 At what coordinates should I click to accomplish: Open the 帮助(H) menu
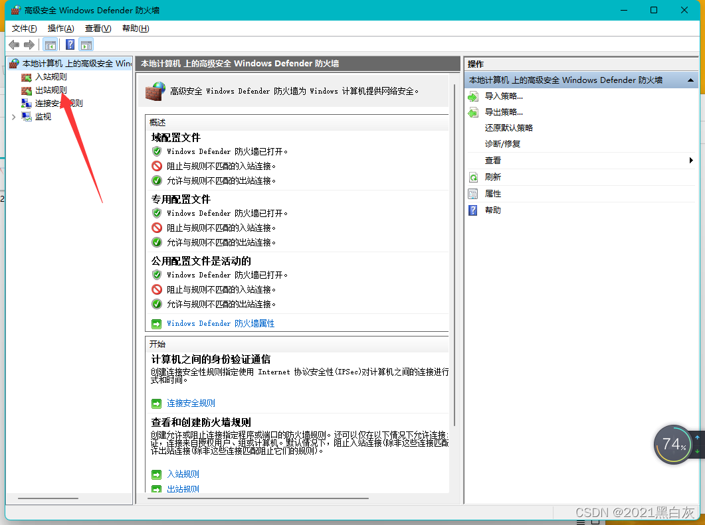136,29
